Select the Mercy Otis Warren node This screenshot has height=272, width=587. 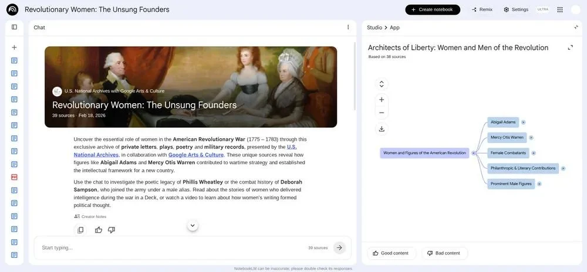point(507,138)
